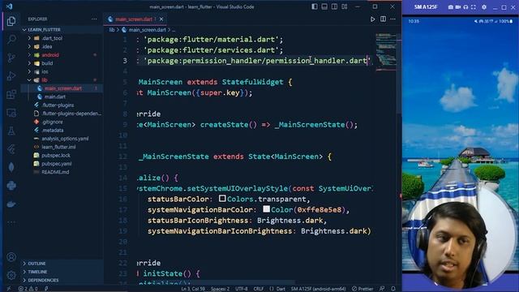Open the Accounts menu in the activity bar
This screenshot has width=519, height=292.
(11, 257)
